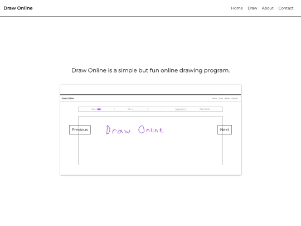
Task: Click the carousel screenshot with the purple drawing
Action: [151, 129]
